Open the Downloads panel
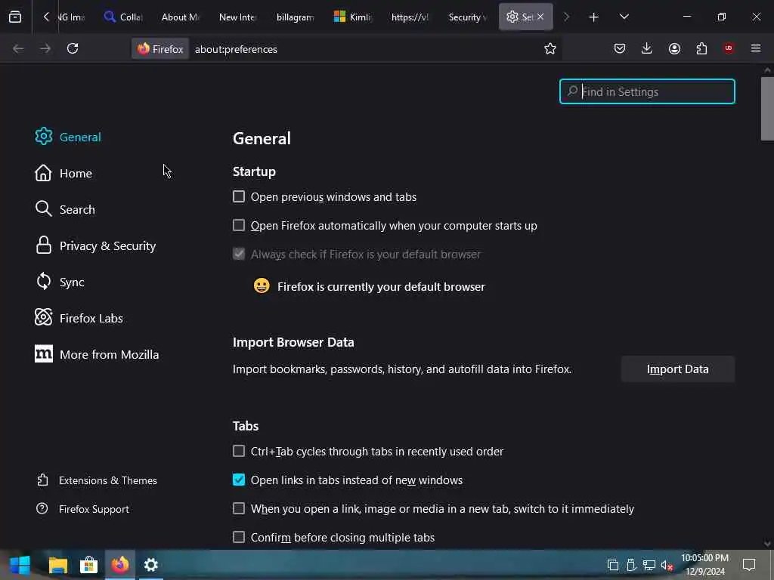 point(647,48)
